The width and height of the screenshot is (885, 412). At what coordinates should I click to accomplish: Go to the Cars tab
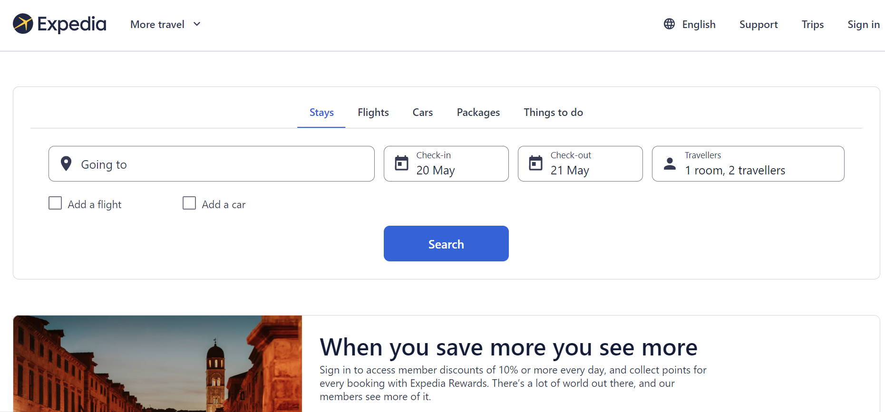[422, 113]
